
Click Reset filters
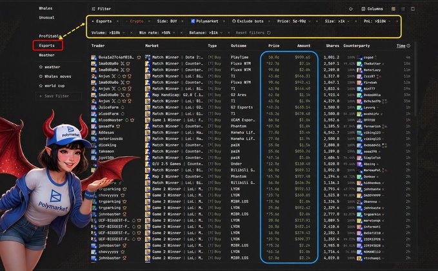(253, 33)
